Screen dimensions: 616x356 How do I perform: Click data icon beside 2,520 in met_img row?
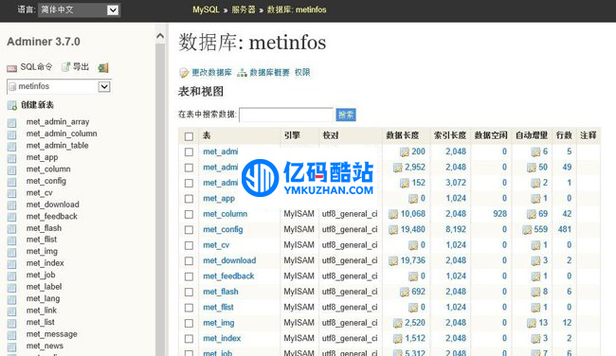click(398, 324)
